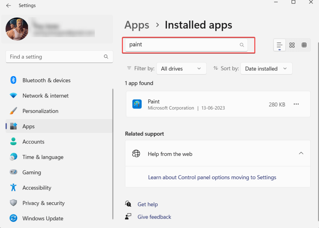The width and height of the screenshot is (319, 228).
Task: Click in the installed apps search box containing paint
Action: pyautogui.click(x=186, y=45)
